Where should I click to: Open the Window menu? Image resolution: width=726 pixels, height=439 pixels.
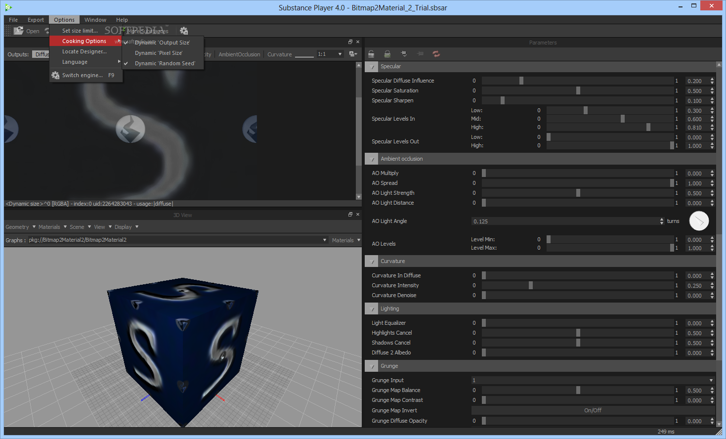pos(95,20)
